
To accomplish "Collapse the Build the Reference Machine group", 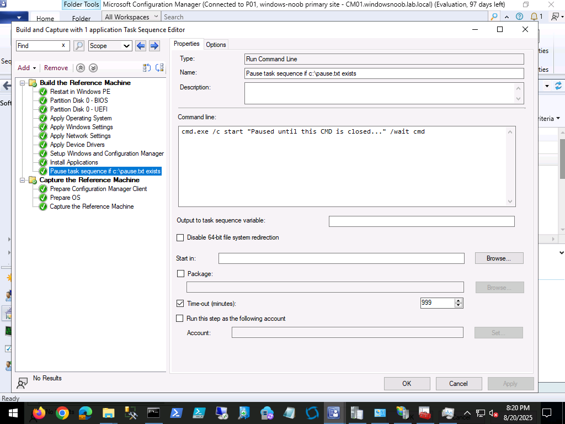I will 22,83.
